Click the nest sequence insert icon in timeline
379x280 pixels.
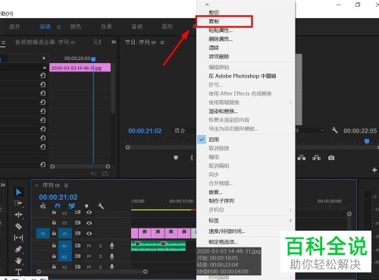[x=43, y=206]
